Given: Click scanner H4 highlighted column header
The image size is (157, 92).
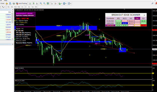Looking at the screenshot, I should pyautogui.click(x=137, y=18).
